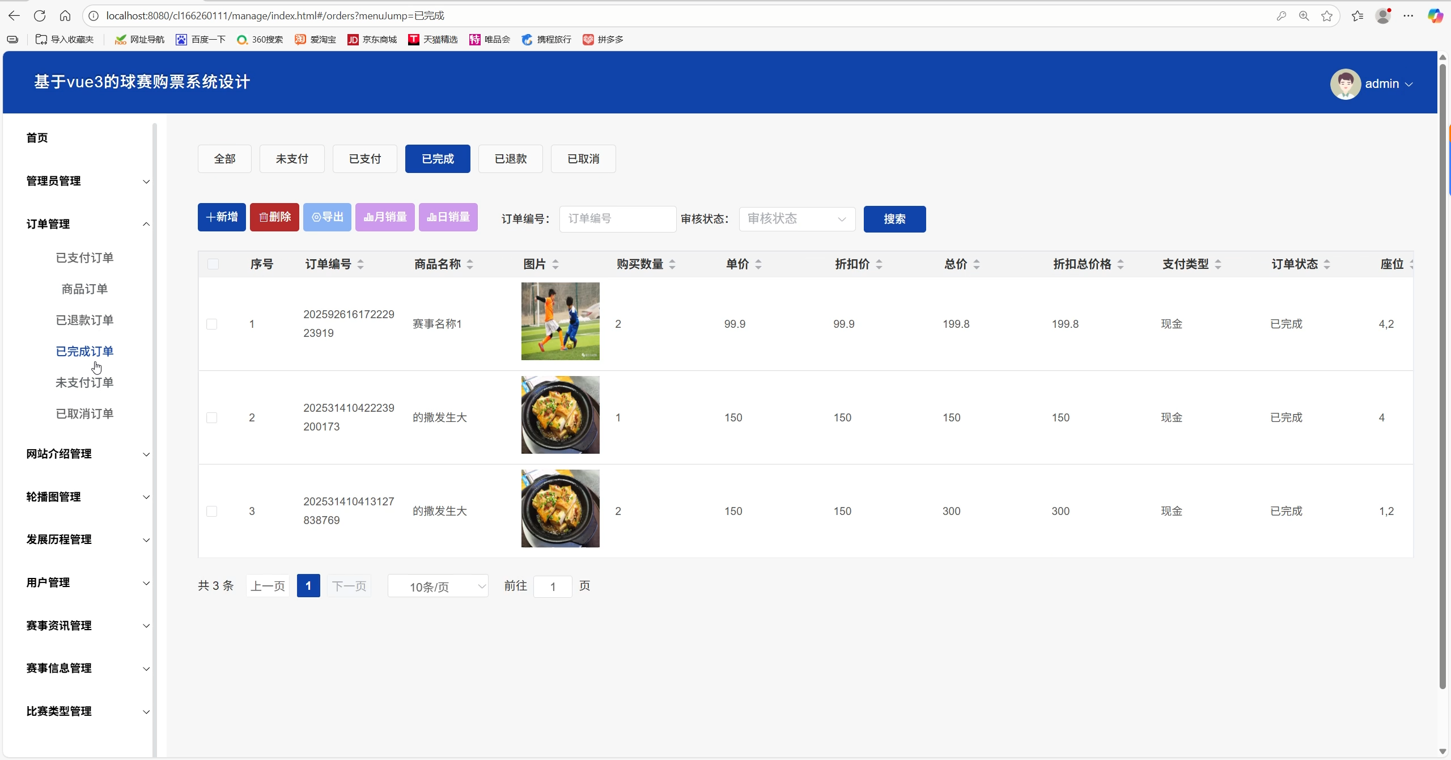Click the 搜索 button
This screenshot has width=1451, height=760.
894,219
